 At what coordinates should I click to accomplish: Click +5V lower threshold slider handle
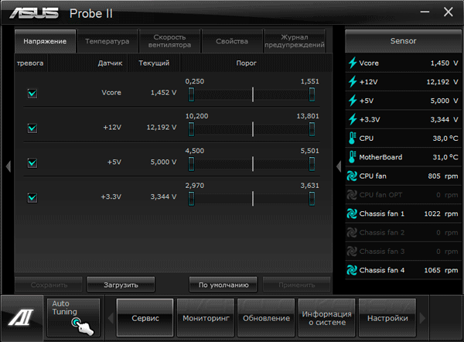(x=192, y=164)
